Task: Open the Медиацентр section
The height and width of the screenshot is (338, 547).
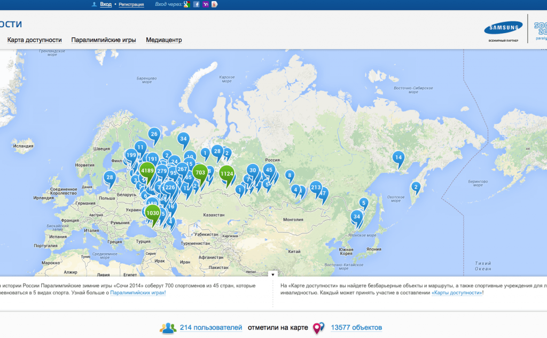Action: point(166,40)
